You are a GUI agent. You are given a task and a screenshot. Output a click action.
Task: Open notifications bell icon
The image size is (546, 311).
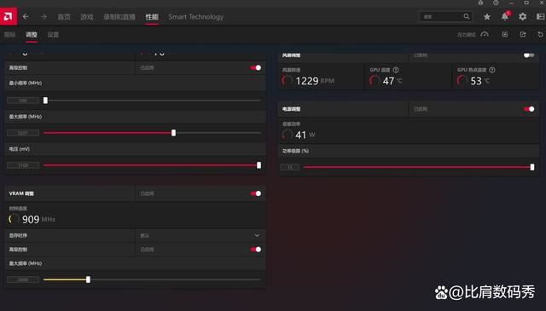[x=505, y=16]
